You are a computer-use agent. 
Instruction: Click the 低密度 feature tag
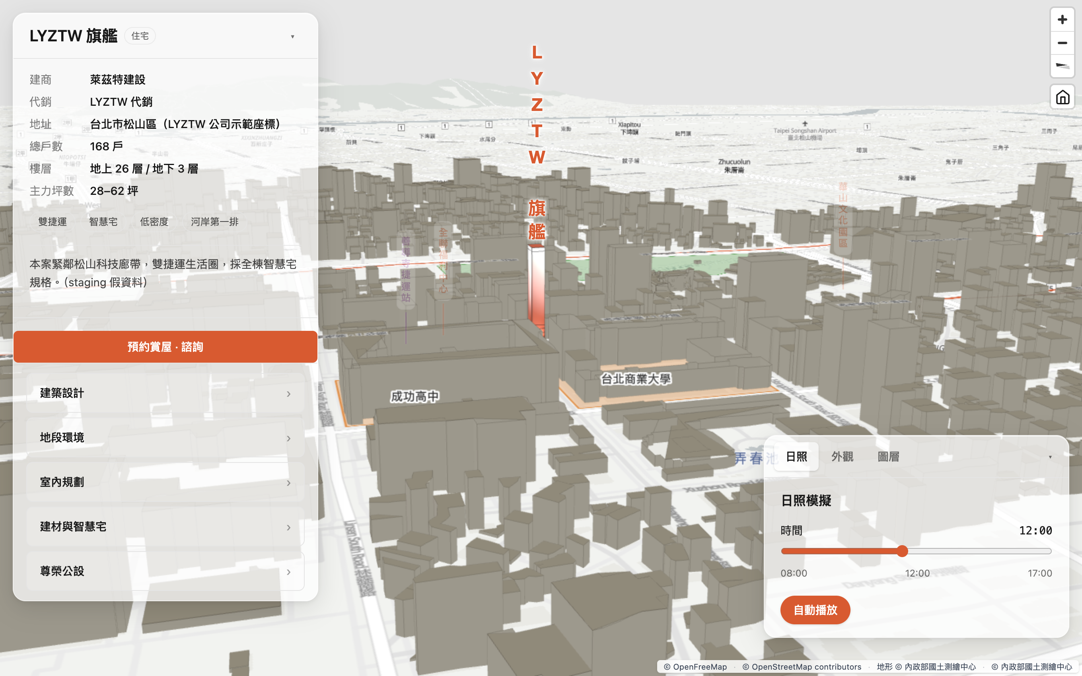[154, 222]
